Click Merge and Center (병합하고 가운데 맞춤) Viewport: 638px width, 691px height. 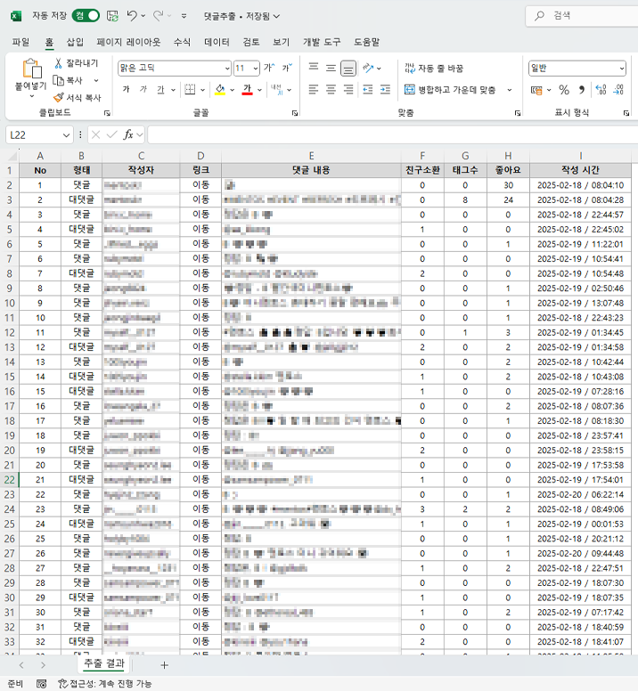click(450, 90)
